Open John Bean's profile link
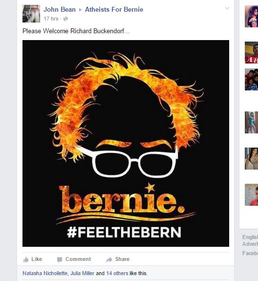The height and width of the screenshot is (281, 258). 60,9
